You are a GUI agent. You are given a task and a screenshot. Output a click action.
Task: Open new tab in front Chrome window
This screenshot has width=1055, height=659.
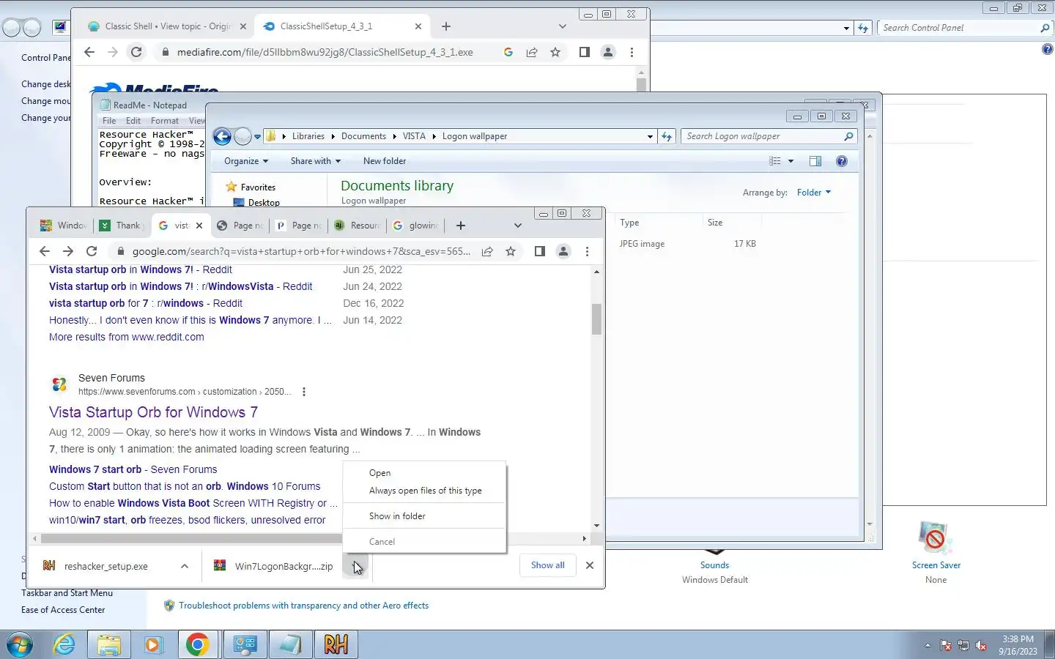point(460,226)
